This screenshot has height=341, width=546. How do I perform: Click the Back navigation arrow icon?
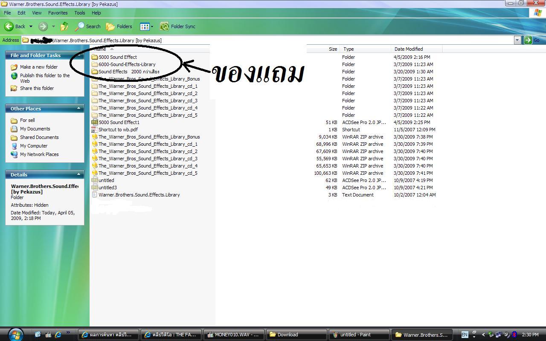click(x=9, y=26)
